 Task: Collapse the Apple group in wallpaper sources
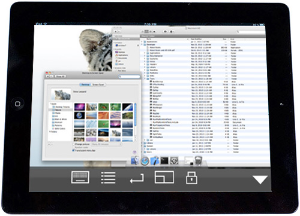50,104
